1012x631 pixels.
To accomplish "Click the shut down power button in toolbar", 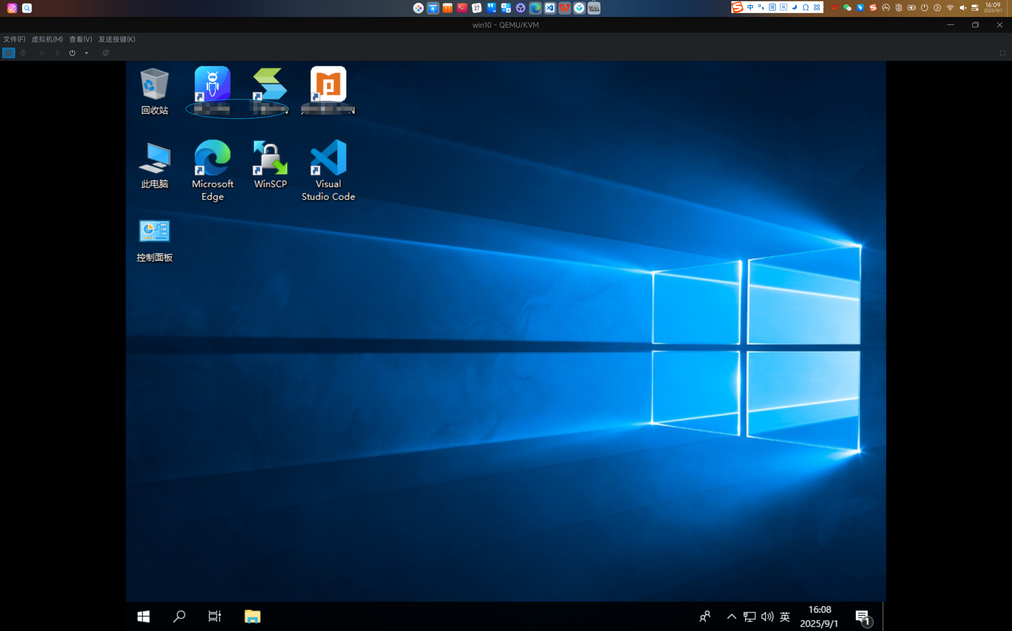I will click(x=72, y=53).
